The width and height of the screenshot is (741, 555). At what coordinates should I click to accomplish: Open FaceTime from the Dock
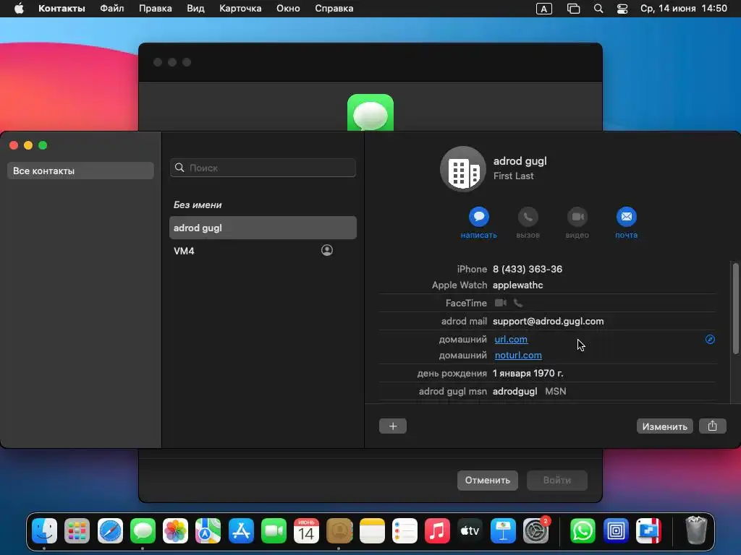(274, 531)
